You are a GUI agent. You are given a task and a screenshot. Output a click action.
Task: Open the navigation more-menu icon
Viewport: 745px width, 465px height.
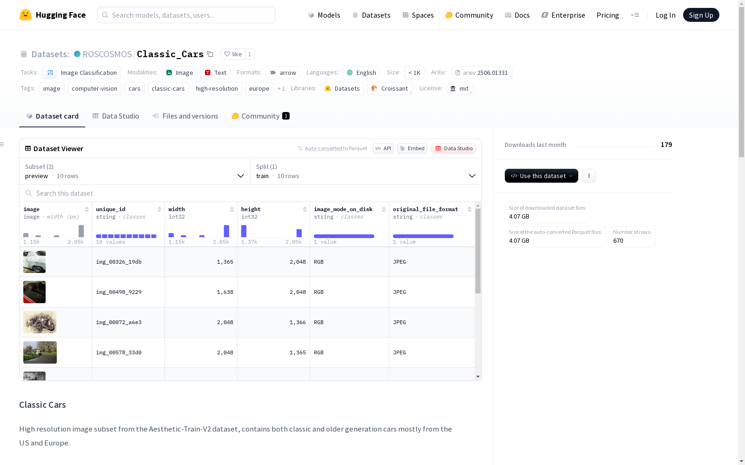click(635, 15)
